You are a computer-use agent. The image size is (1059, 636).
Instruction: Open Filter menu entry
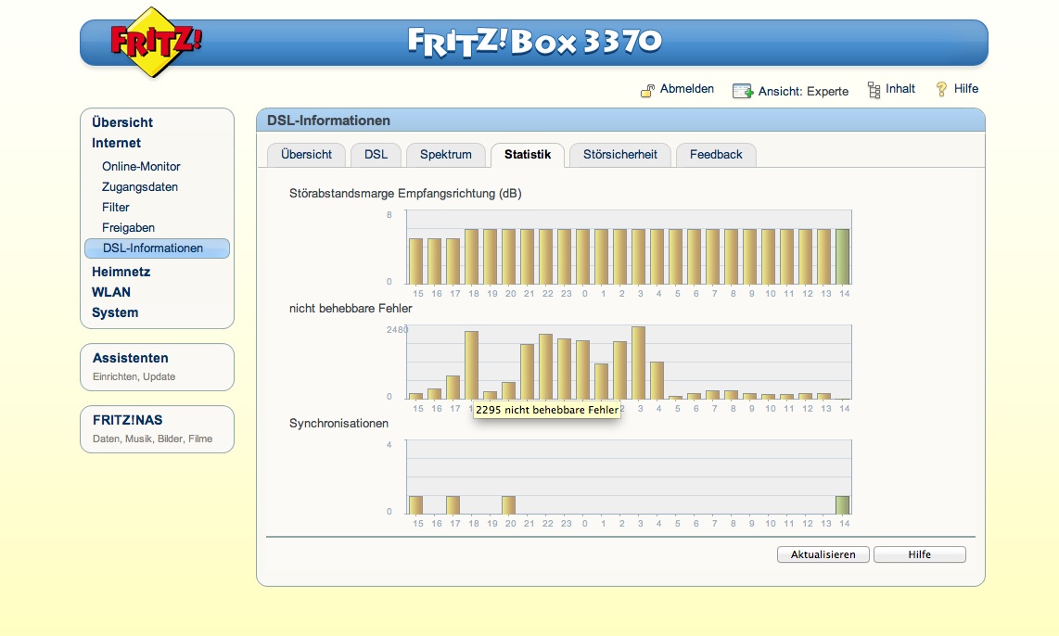click(116, 208)
